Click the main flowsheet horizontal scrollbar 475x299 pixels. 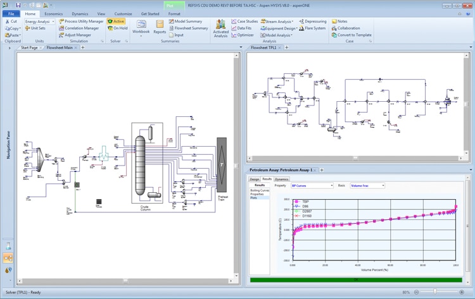(125, 281)
